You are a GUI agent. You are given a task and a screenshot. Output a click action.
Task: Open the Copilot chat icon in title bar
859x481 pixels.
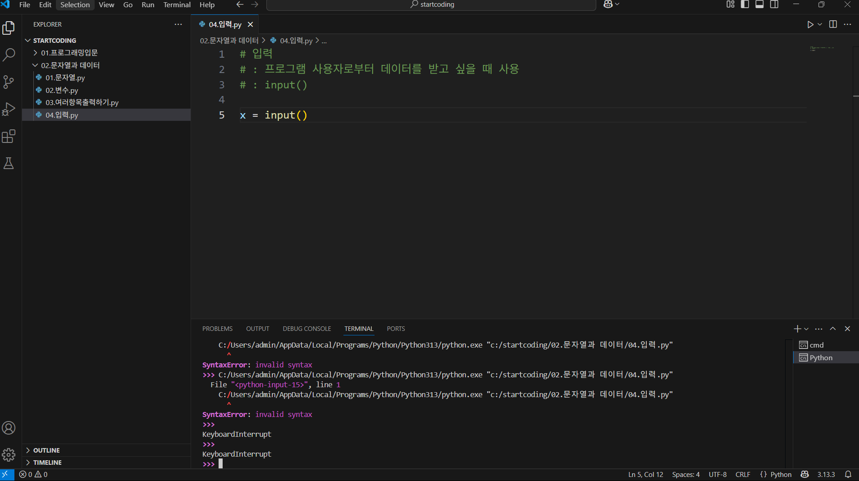608,5
